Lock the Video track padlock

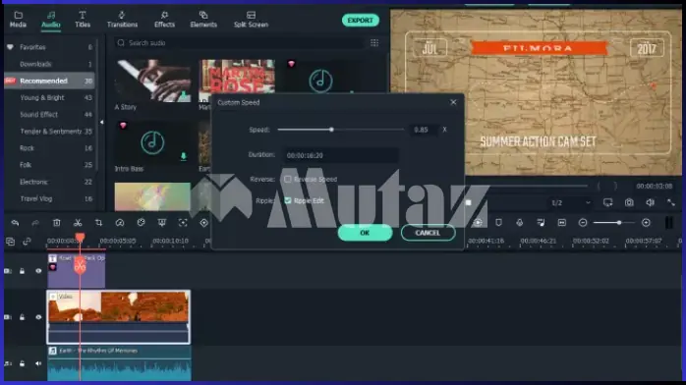22,317
